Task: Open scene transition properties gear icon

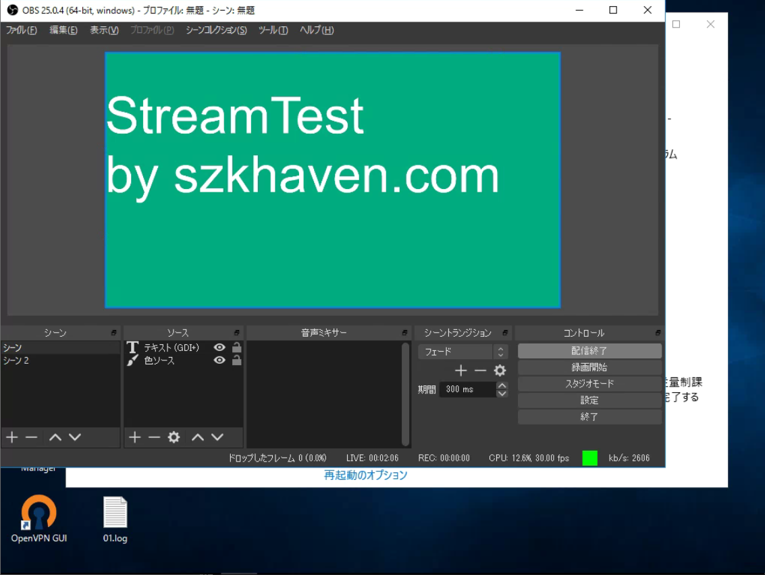Action: point(500,371)
